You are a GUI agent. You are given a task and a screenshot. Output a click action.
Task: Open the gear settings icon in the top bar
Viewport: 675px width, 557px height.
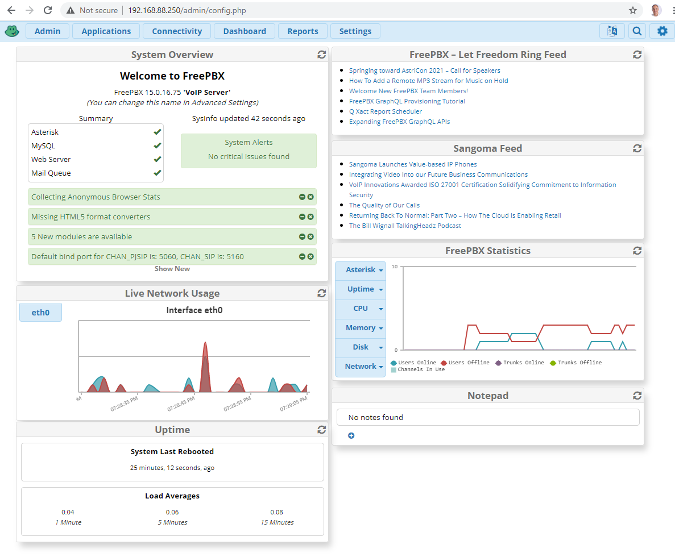click(x=662, y=31)
